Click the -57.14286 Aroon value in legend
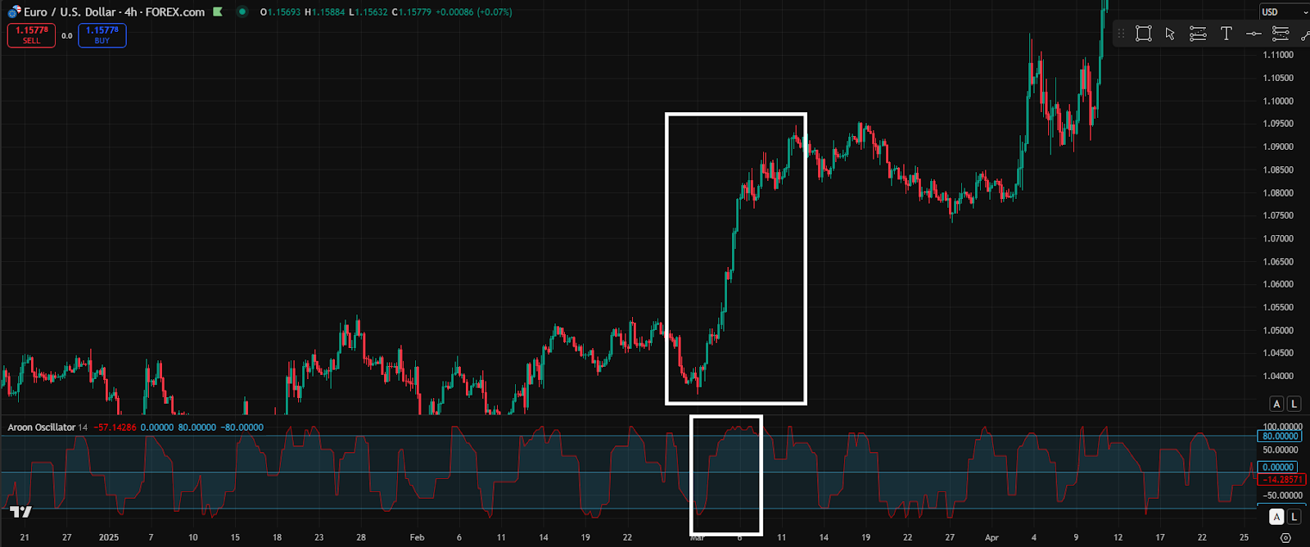The width and height of the screenshot is (1310, 547). coord(115,427)
